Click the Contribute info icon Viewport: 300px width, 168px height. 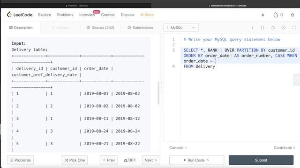tap(294, 147)
